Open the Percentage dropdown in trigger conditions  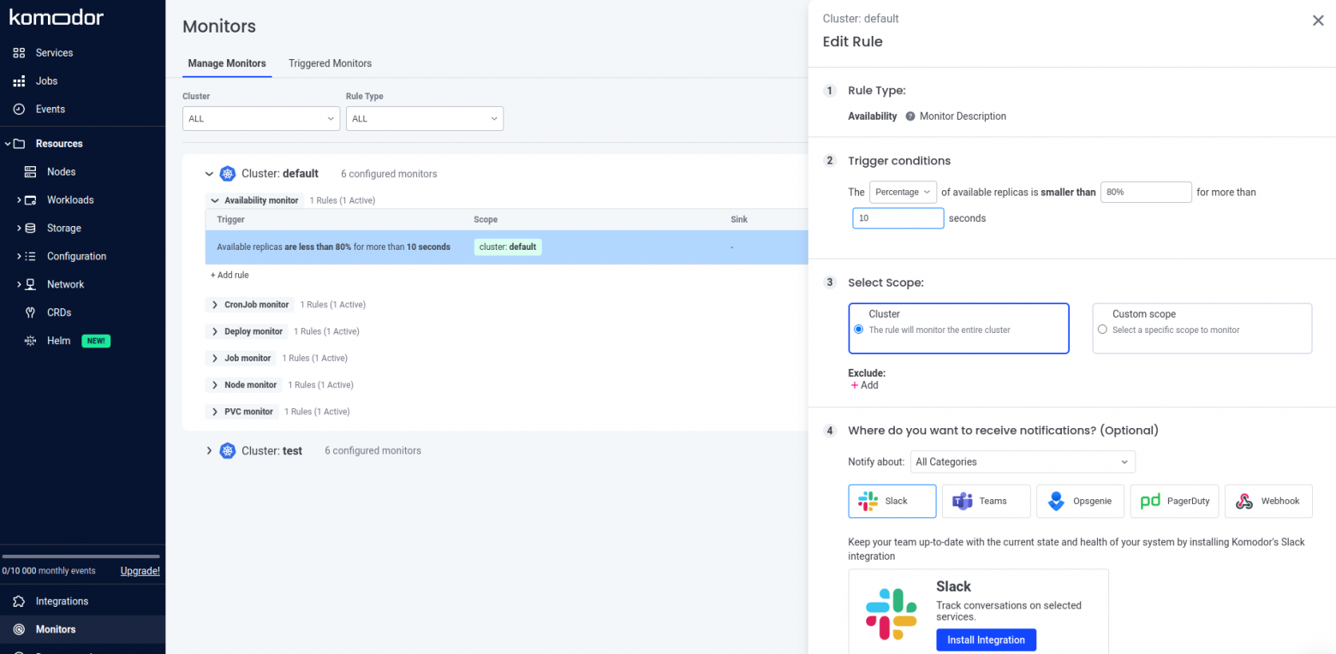coord(903,193)
